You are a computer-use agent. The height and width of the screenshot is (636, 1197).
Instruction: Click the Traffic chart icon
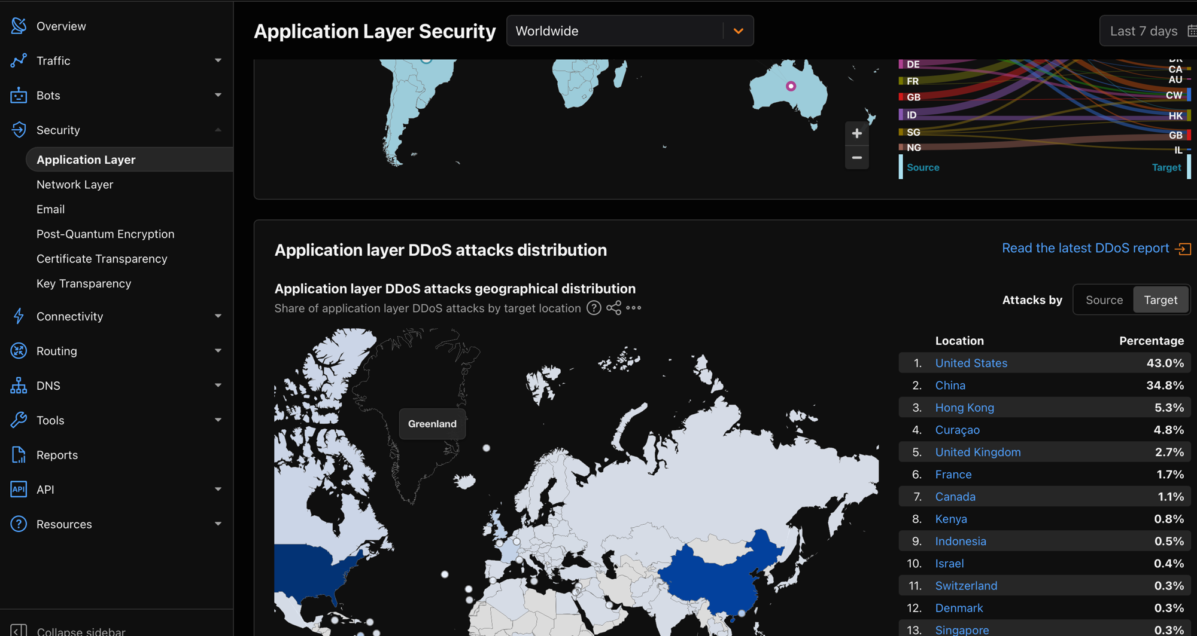(x=19, y=60)
